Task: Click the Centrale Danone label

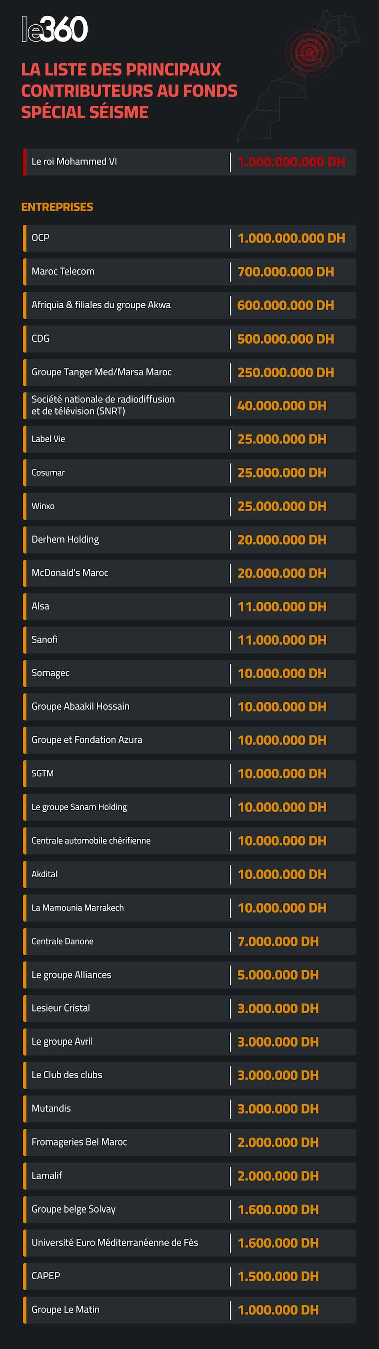Action: [62, 941]
